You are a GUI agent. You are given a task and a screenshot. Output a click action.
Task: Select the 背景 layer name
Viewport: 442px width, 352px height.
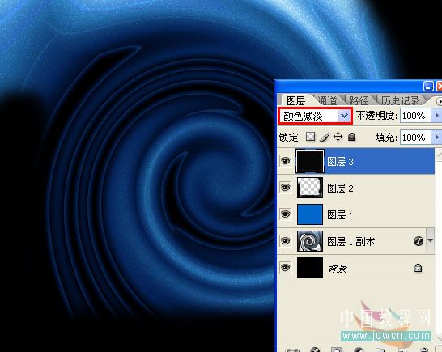click(x=338, y=269)
